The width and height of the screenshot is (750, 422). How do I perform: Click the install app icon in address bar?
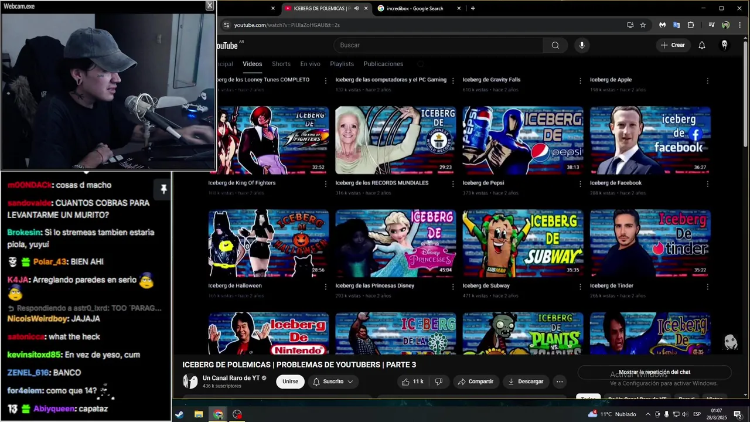[630, 25]
